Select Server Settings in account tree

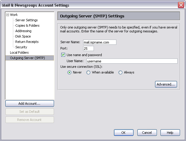[26, 20]
